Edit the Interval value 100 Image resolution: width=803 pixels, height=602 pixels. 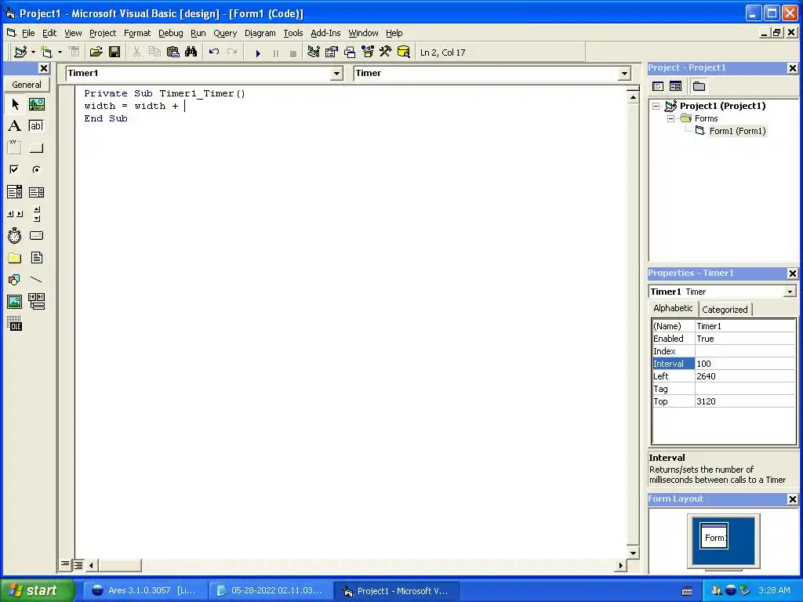[x=745, y=364]
